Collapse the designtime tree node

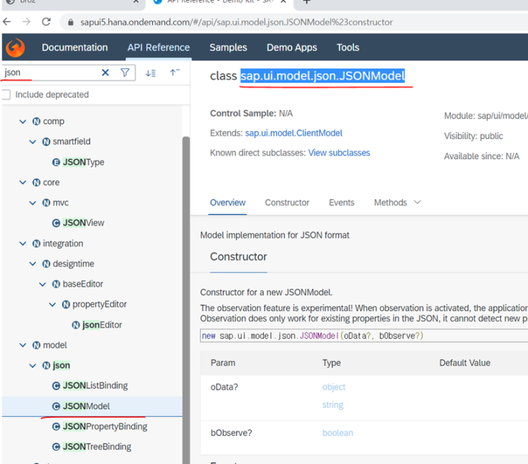click(33, 264)
